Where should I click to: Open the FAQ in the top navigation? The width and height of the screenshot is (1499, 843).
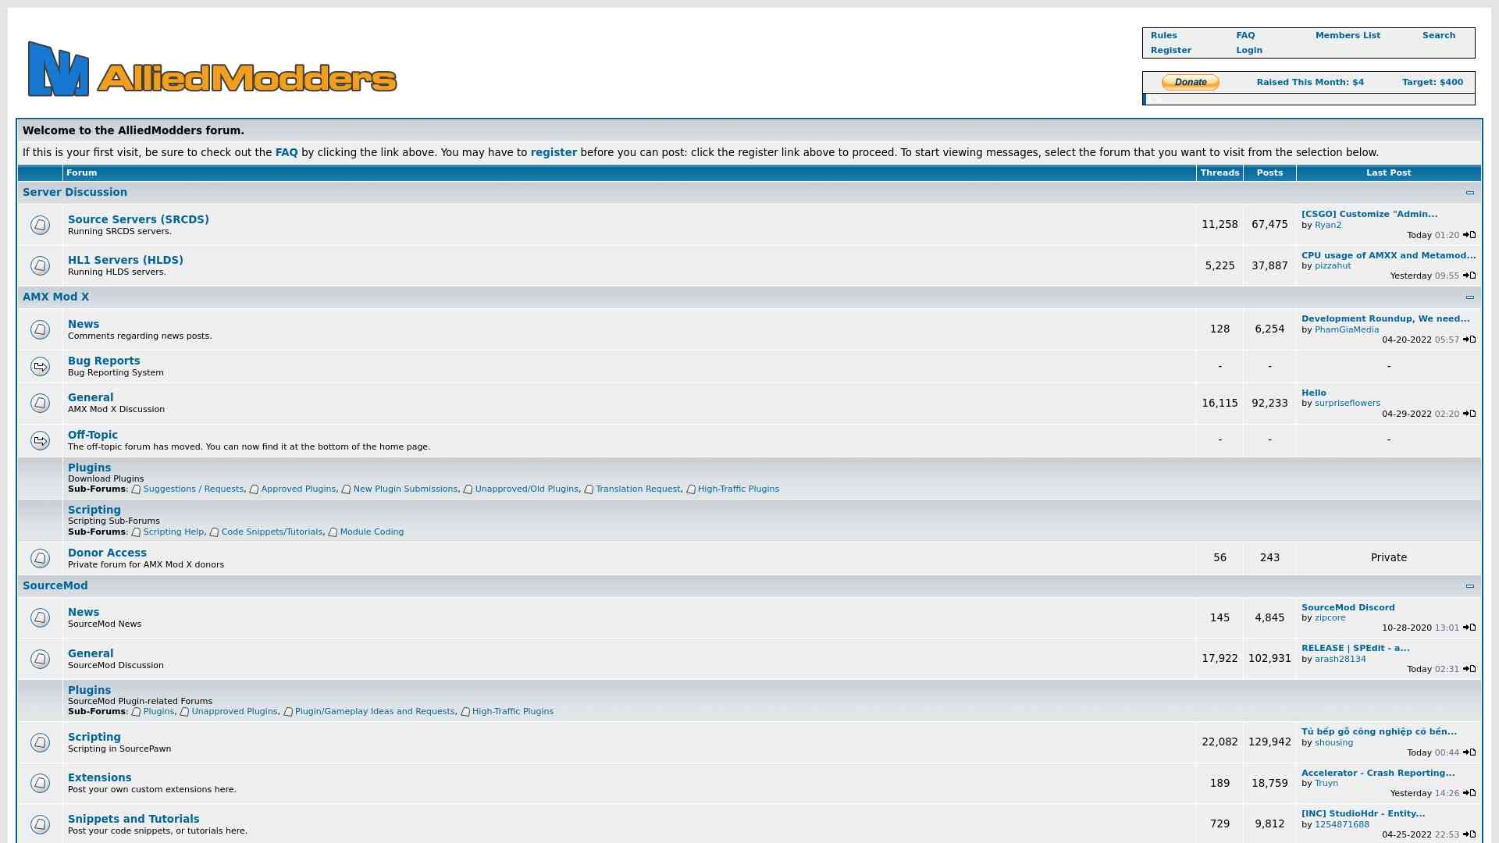[1245, 35]
